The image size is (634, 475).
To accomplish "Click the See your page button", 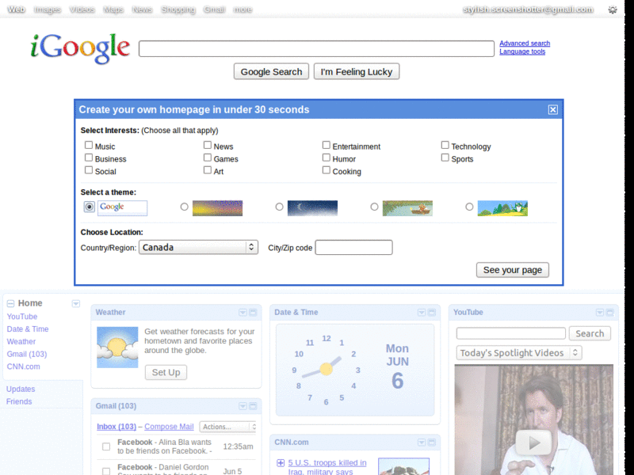I will click(512, 270).
